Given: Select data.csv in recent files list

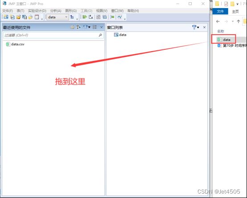Looking at the screenshot, I should [15, 44].
